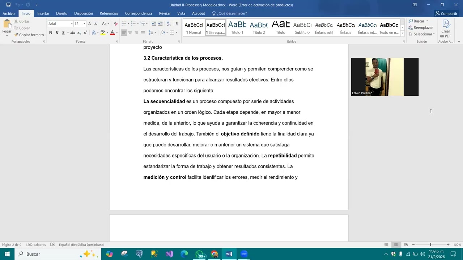Click the Compartir button
The height and width of the screenshot is (260, 463).
click(446, 13)
